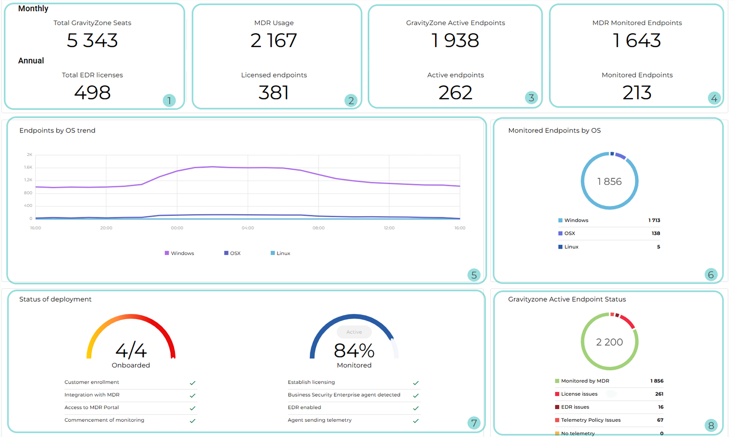Select the OSX row showing 138 endpoints
Viewport: 735px width, 437px height.
[609, 233]
